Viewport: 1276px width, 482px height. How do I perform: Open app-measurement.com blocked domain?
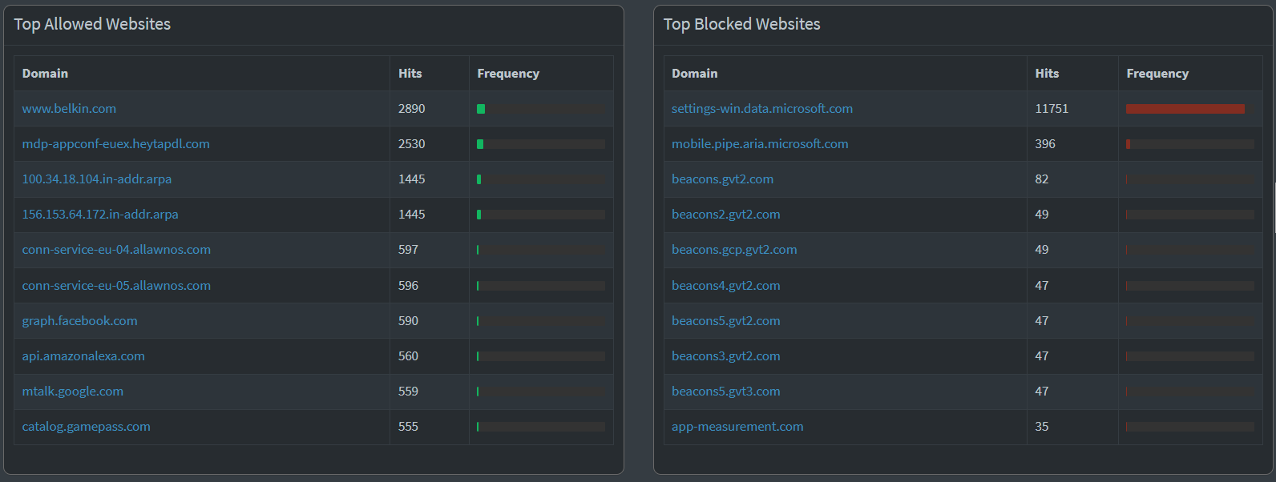pyautogui.click(x=737, y=427)
